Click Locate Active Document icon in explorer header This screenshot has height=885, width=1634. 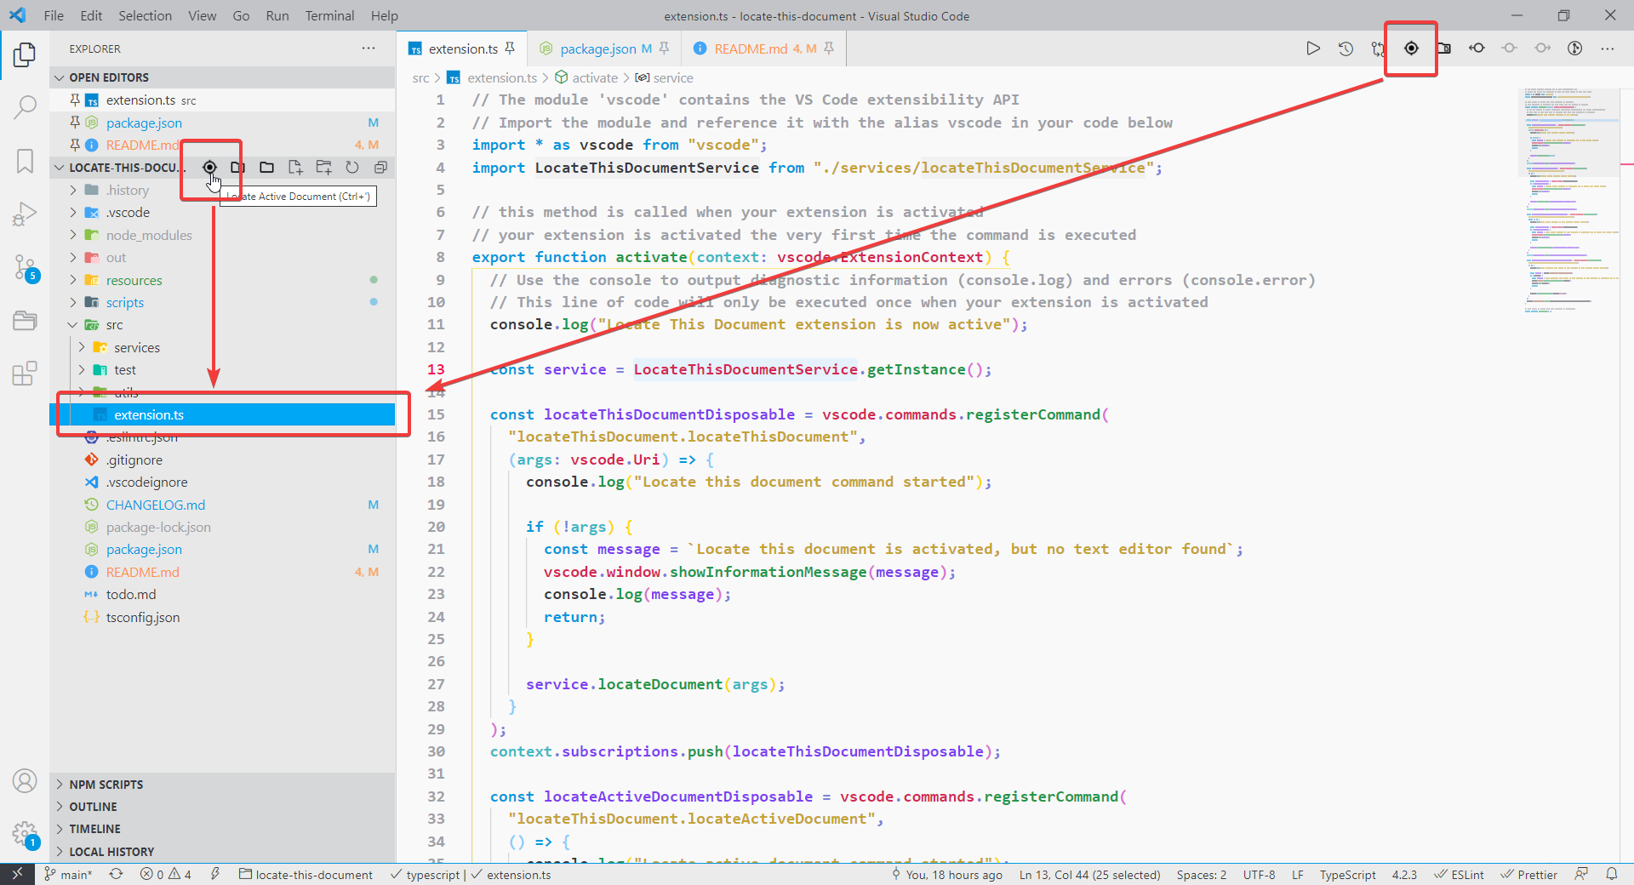pos(209,167)
